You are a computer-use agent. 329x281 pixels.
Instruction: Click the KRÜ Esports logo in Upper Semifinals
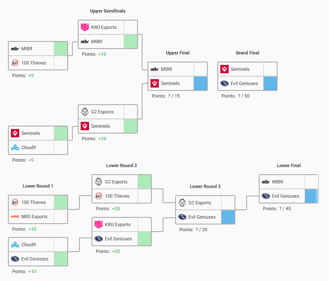tap(85, 28)
